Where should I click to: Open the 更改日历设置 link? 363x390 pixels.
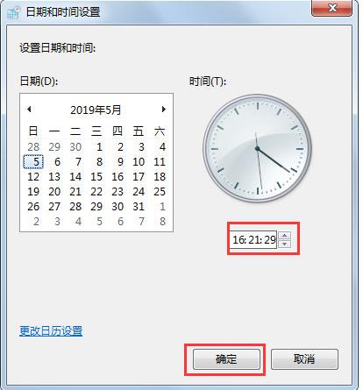click(51, 331)
